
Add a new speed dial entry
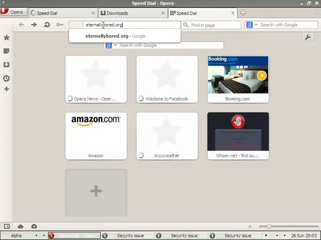click(x=96, y=193)
